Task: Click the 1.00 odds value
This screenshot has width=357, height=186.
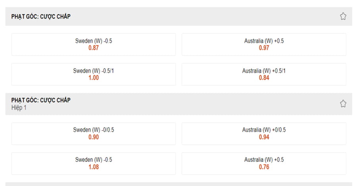Action: coord(94,78)
